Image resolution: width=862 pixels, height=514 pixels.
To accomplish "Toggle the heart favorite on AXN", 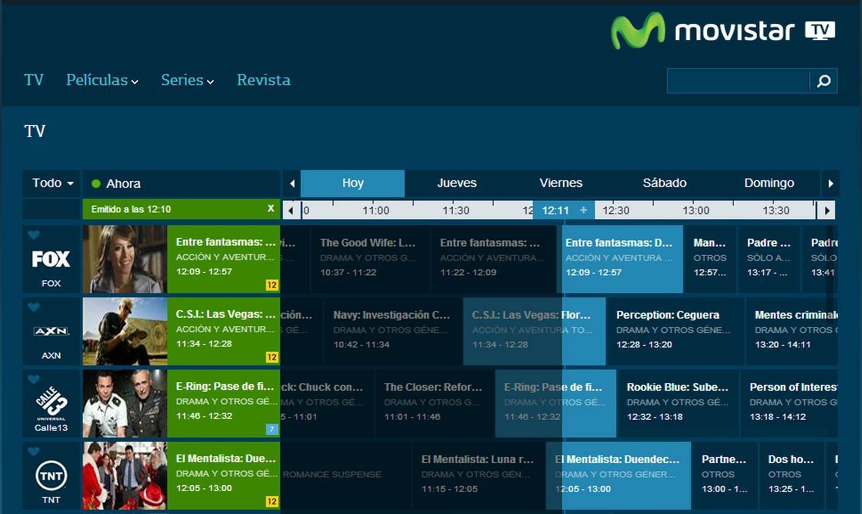I will [x=34, y=306].
